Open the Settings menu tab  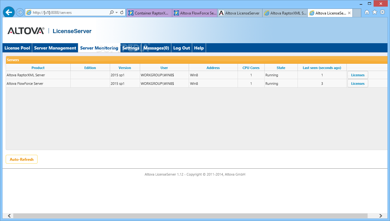tap(131, 48)
